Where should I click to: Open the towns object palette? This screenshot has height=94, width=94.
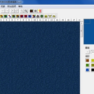point(38,16)
